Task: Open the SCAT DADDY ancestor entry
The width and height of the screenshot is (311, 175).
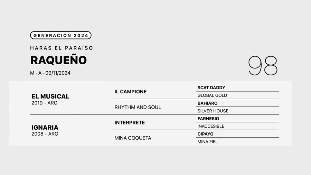Action: pyautogui.click(x=211, y=88)
